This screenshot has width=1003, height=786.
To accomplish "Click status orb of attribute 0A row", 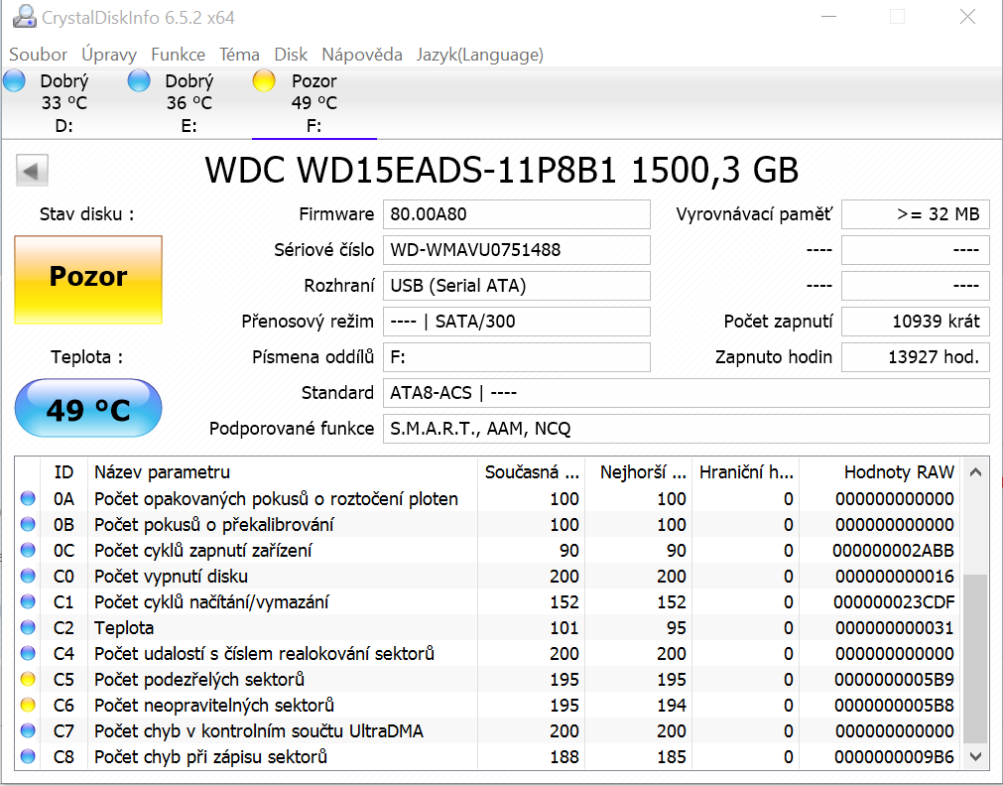I will coord(28,498).
